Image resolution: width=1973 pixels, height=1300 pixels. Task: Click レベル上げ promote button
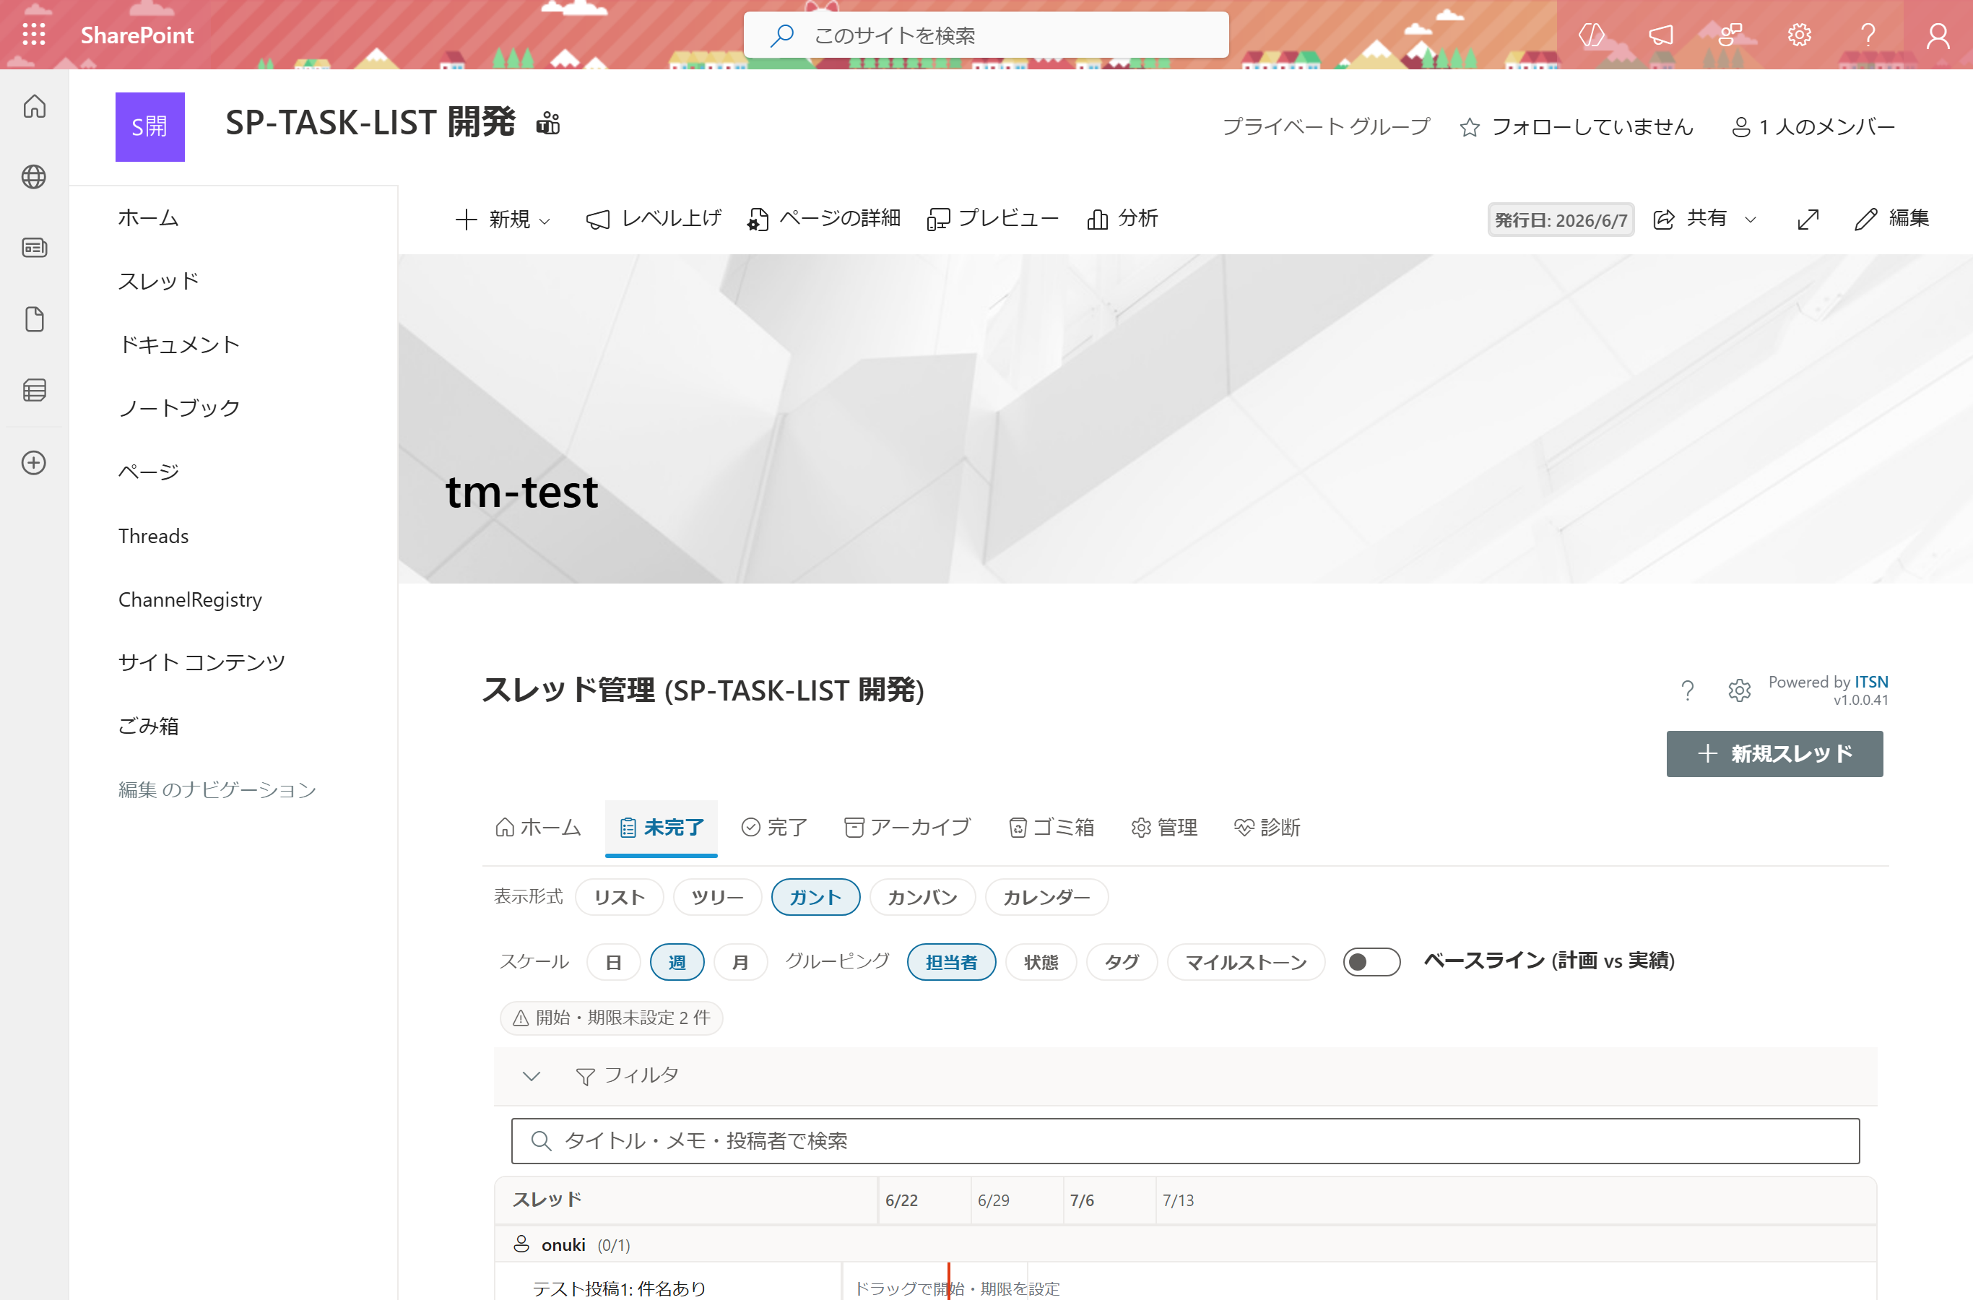pos(654,219)
